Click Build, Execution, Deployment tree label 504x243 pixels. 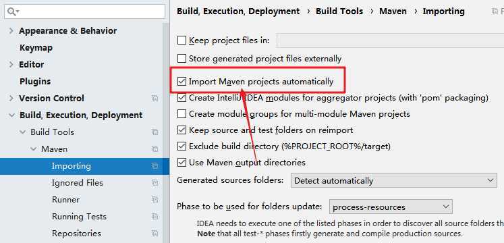(81, 115)
